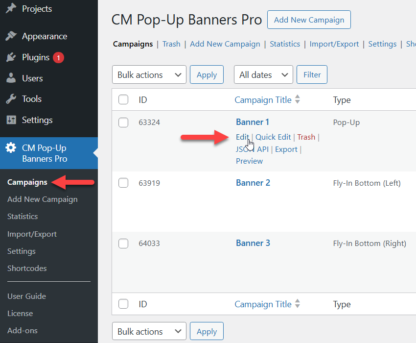Check the box for campaign 64033
Screen dimensions: 416x343
click(123, 244)
